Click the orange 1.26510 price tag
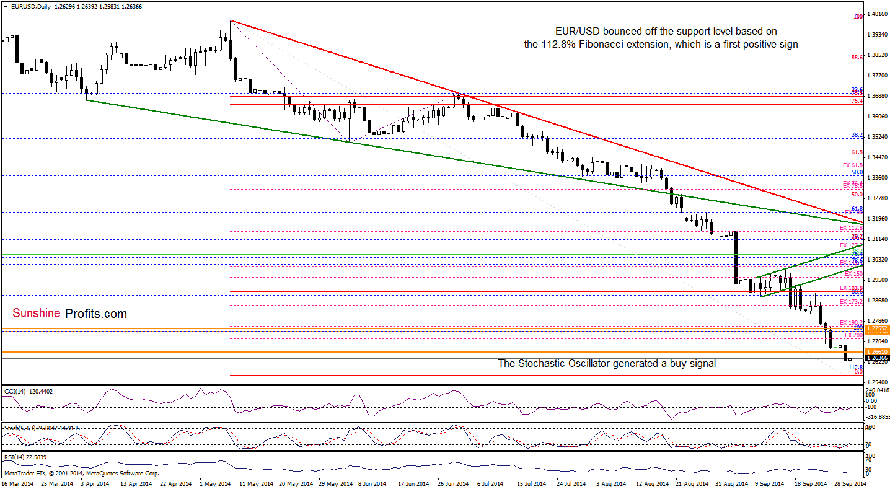Screen dimensions: 890x489 pos(877,351)
